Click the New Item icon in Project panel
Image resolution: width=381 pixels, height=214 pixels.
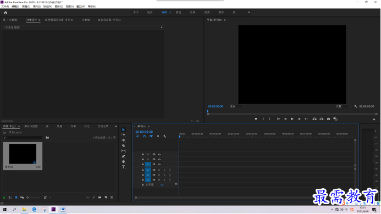tap(106, 198)
